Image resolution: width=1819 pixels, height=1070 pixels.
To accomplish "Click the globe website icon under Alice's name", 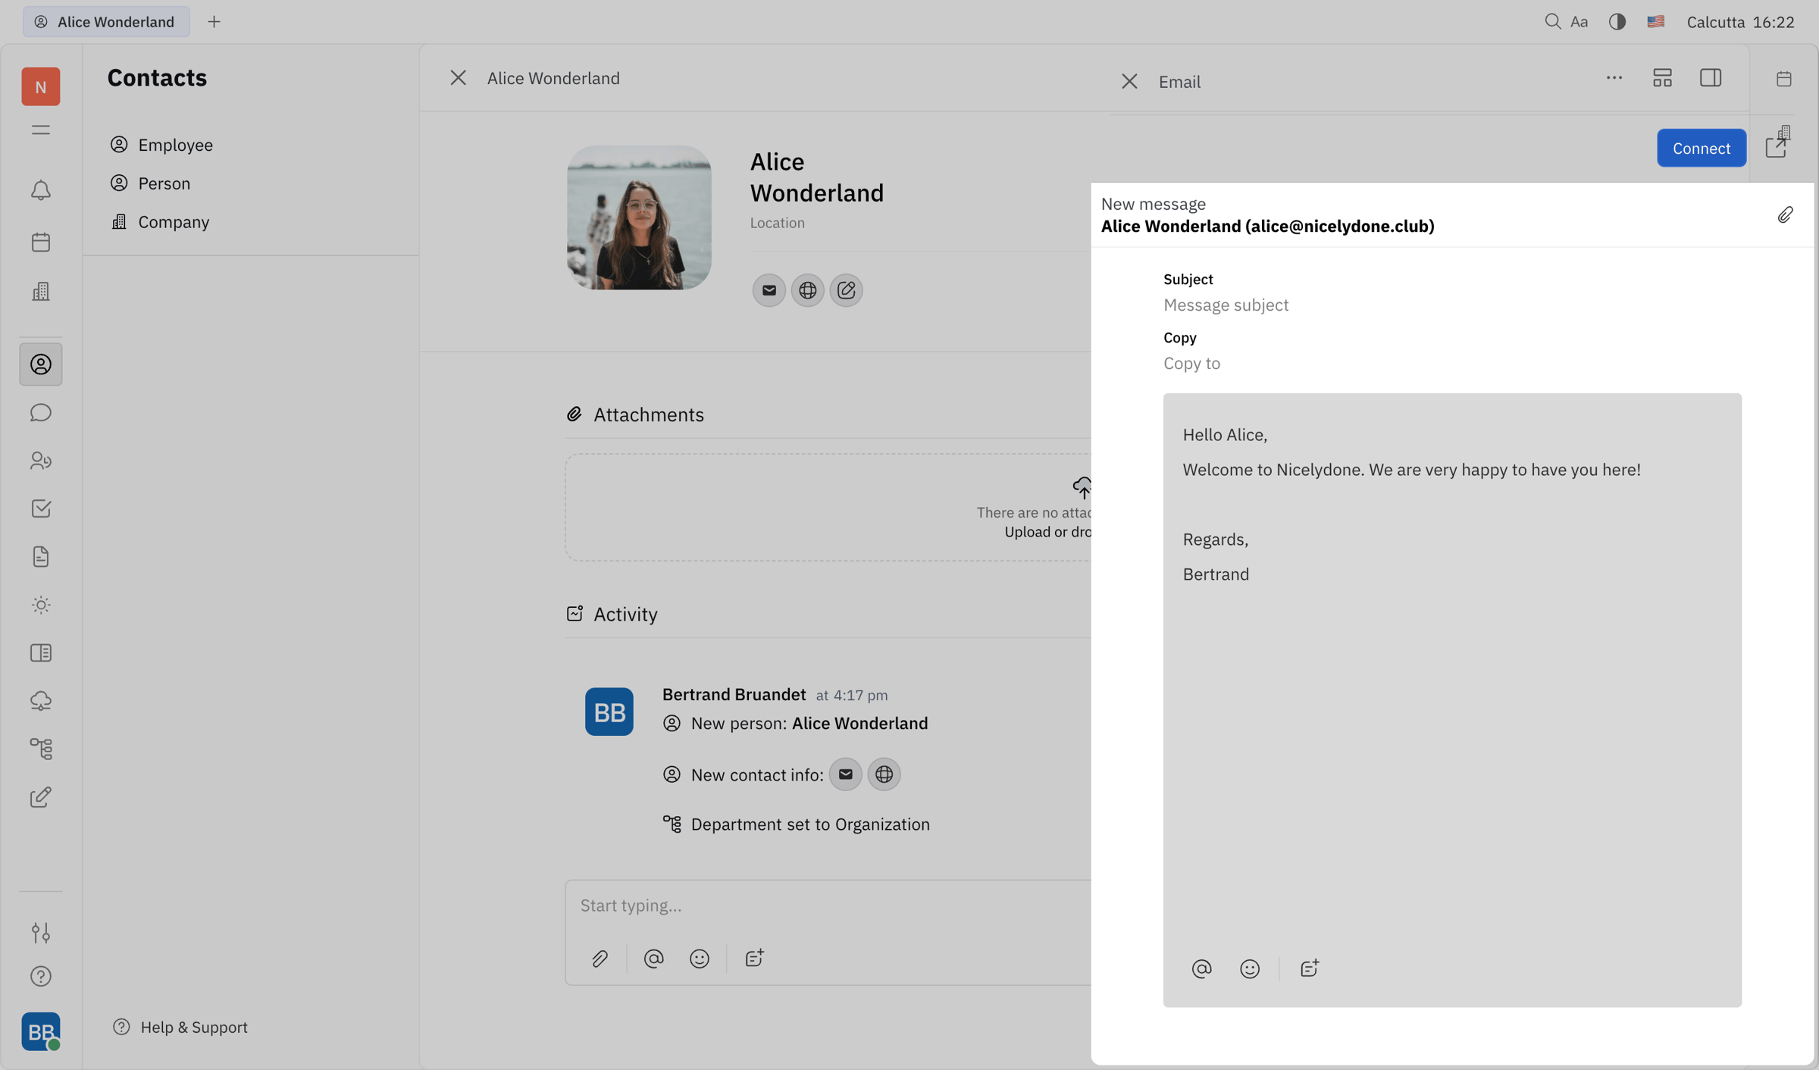I will click(x=807, y=290).
